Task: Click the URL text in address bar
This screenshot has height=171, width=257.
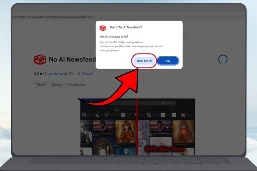Action: tap(53, 17)
